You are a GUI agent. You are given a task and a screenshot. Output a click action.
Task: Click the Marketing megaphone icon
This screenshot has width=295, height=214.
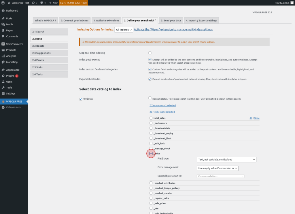click(x=3, y=62)
